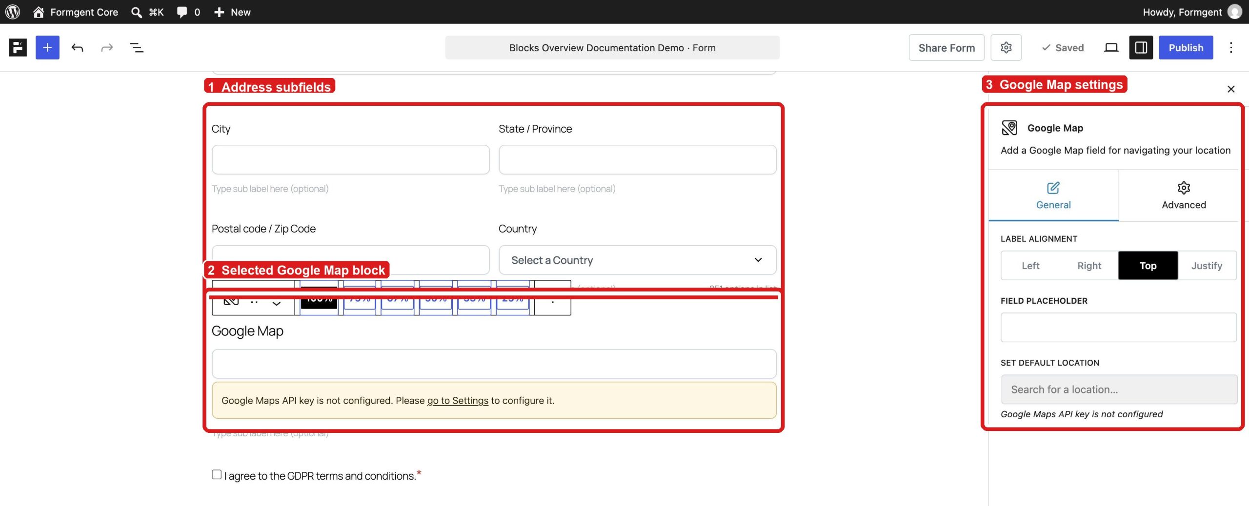The height and width of the screenshot is (506, 1249).
Task: Open Howdy, Formgent user menu
Action: pyautogui.click(x=1192, y=12)
